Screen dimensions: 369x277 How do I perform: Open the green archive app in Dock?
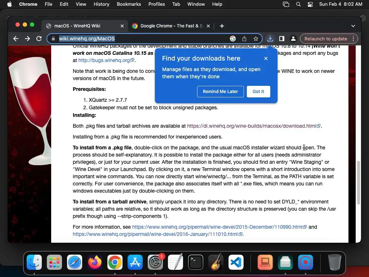pos(285,262)
